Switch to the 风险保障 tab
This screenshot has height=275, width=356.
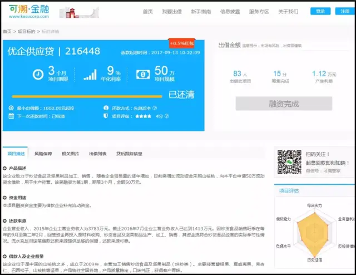tap(43, 154)
